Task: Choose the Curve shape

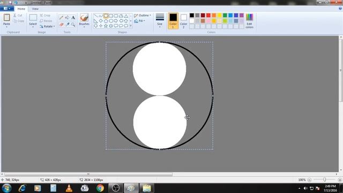Action: tap(101, 16)
